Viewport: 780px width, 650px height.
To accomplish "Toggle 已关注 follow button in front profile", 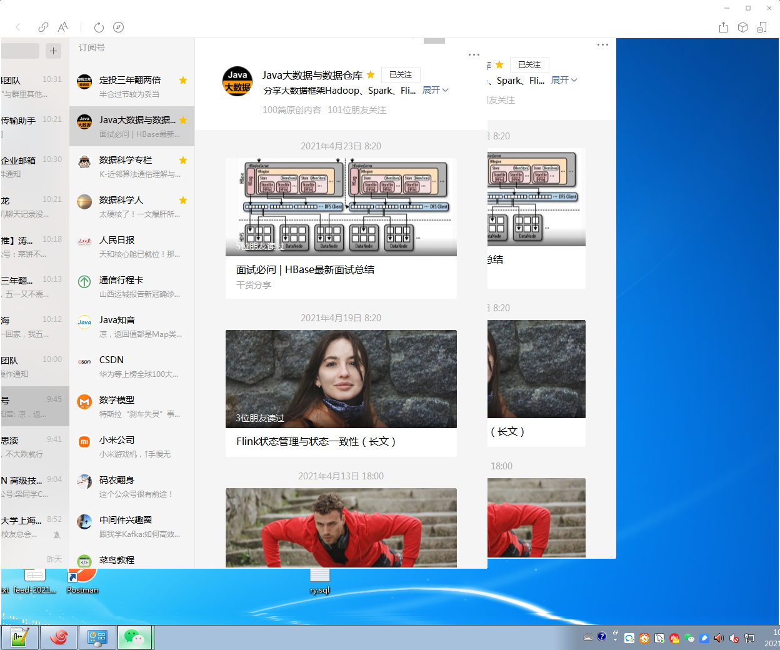I will point(401,75).
